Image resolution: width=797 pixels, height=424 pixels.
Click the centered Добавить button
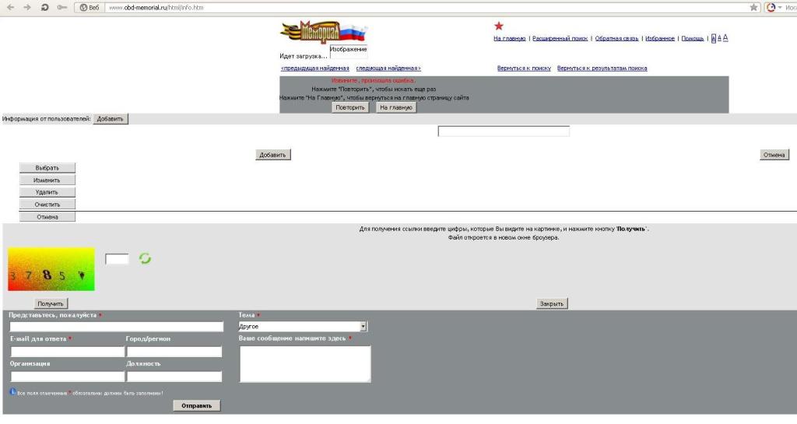click(273, 155)
